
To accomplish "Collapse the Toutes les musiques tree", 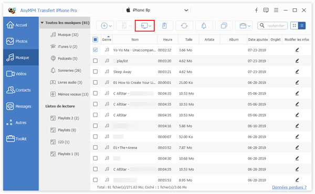I will pos(42,23).
